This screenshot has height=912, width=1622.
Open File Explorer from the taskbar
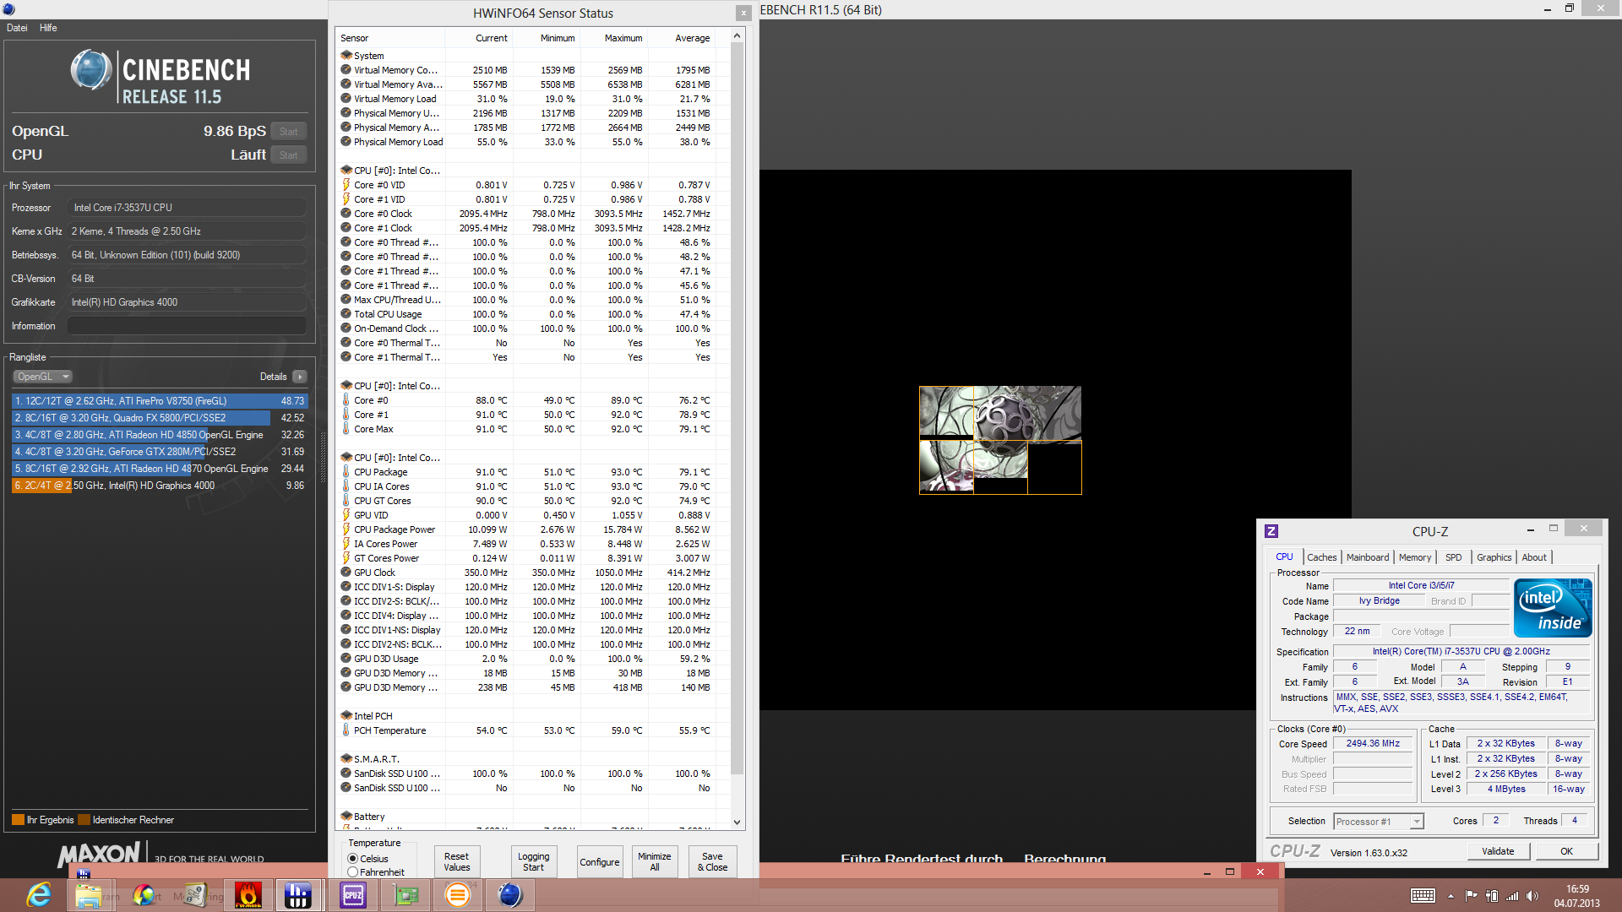click(88, 894)
